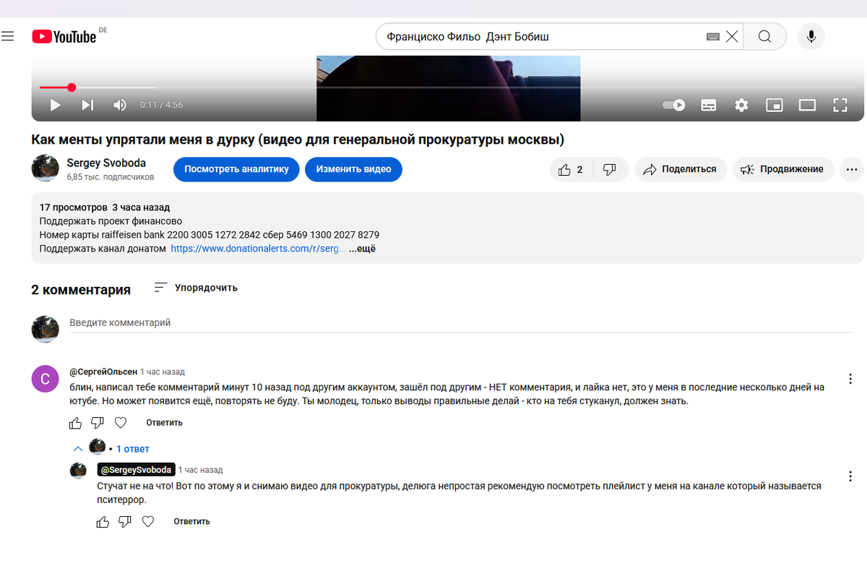
Task: Skip to next video
Action: (87, 105)
